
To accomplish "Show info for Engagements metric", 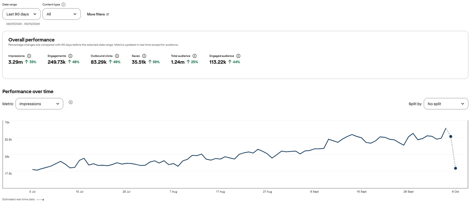I will point(70,56).
